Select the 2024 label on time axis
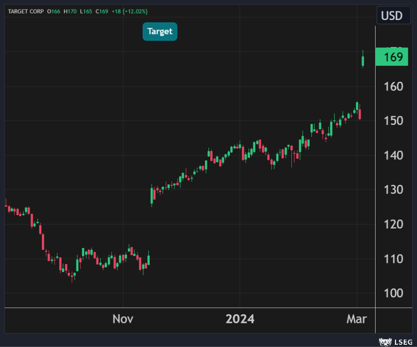 tap(240, 319)
